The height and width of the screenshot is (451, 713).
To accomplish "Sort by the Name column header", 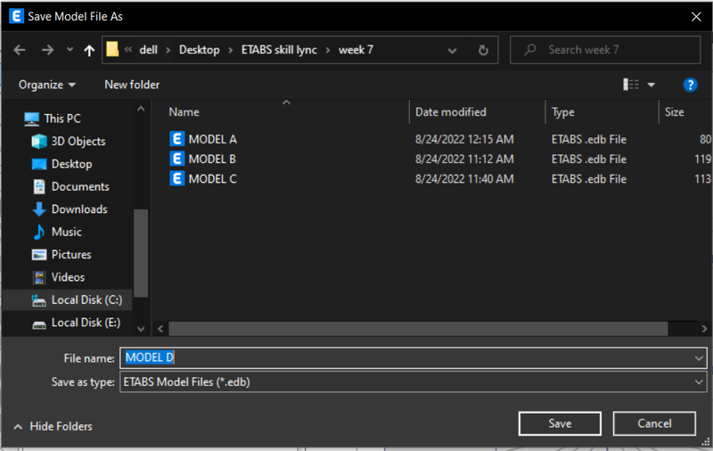I will coord(184,111).
